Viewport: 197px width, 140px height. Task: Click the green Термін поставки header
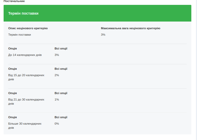97,13
